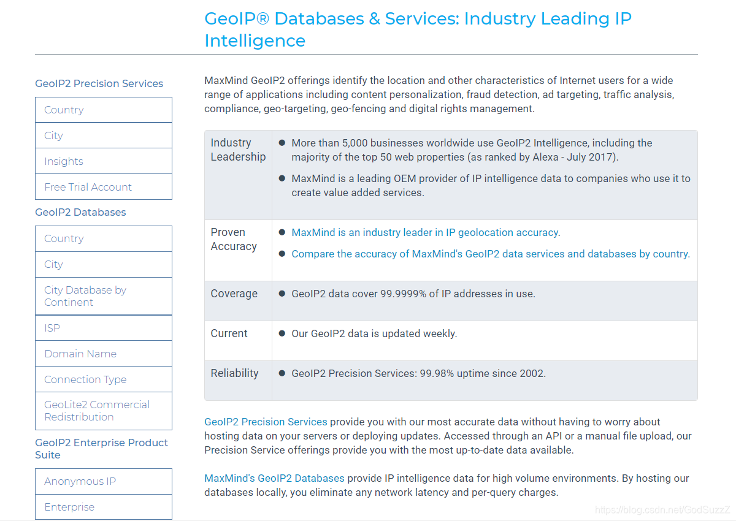Click the Current row label
Image resolution: width=736 pixels, height=521 pixels.
pos(229,333)
